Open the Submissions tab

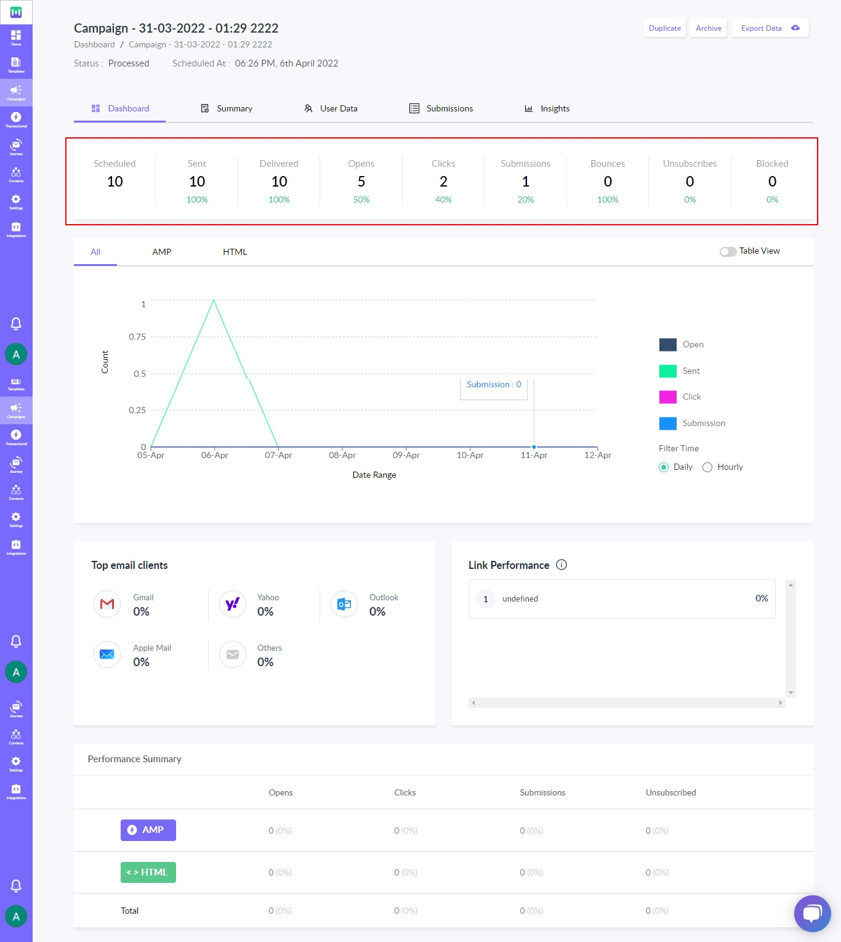[x=441, y=108]
